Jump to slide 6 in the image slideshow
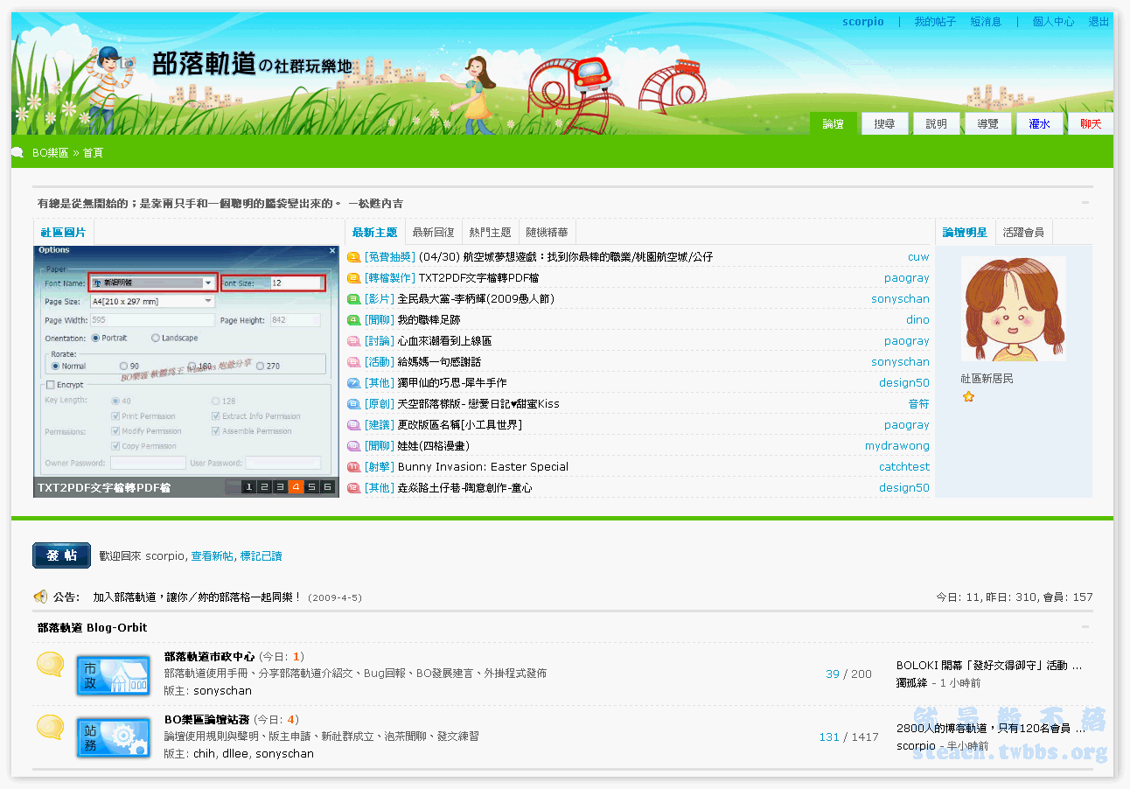The image size is (1130, 789). 327,487
